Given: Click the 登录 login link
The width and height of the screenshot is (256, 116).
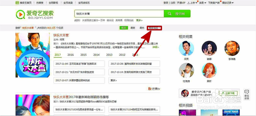Looking at the screenshot, I should pos(166,3).
